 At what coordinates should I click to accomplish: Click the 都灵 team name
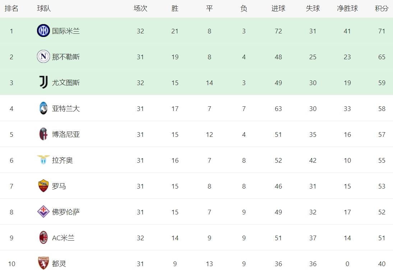(x=59, y=264)
